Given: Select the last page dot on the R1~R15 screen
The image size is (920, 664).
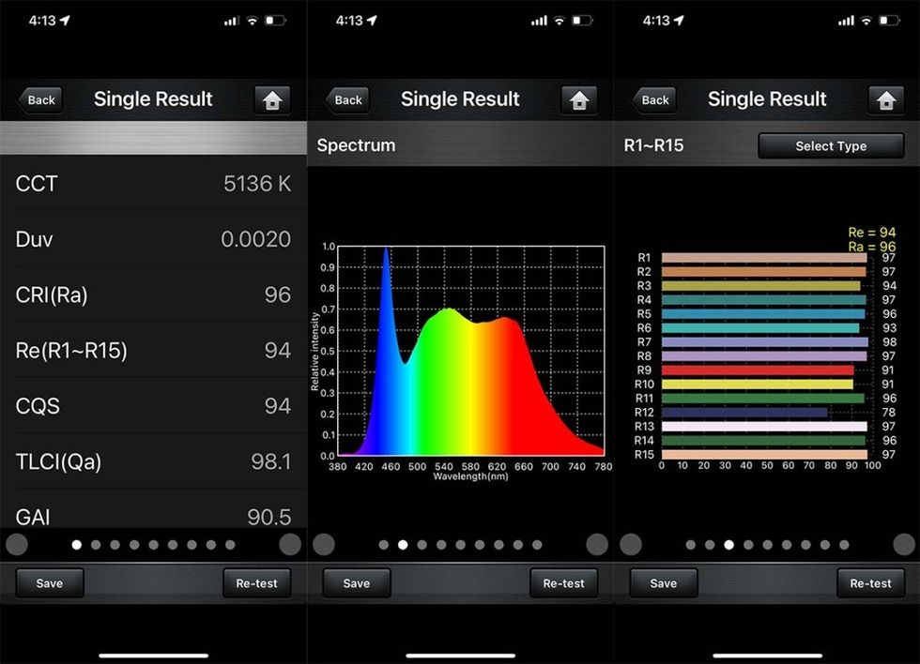Looking at the screenshot, I should pos(844,545).
